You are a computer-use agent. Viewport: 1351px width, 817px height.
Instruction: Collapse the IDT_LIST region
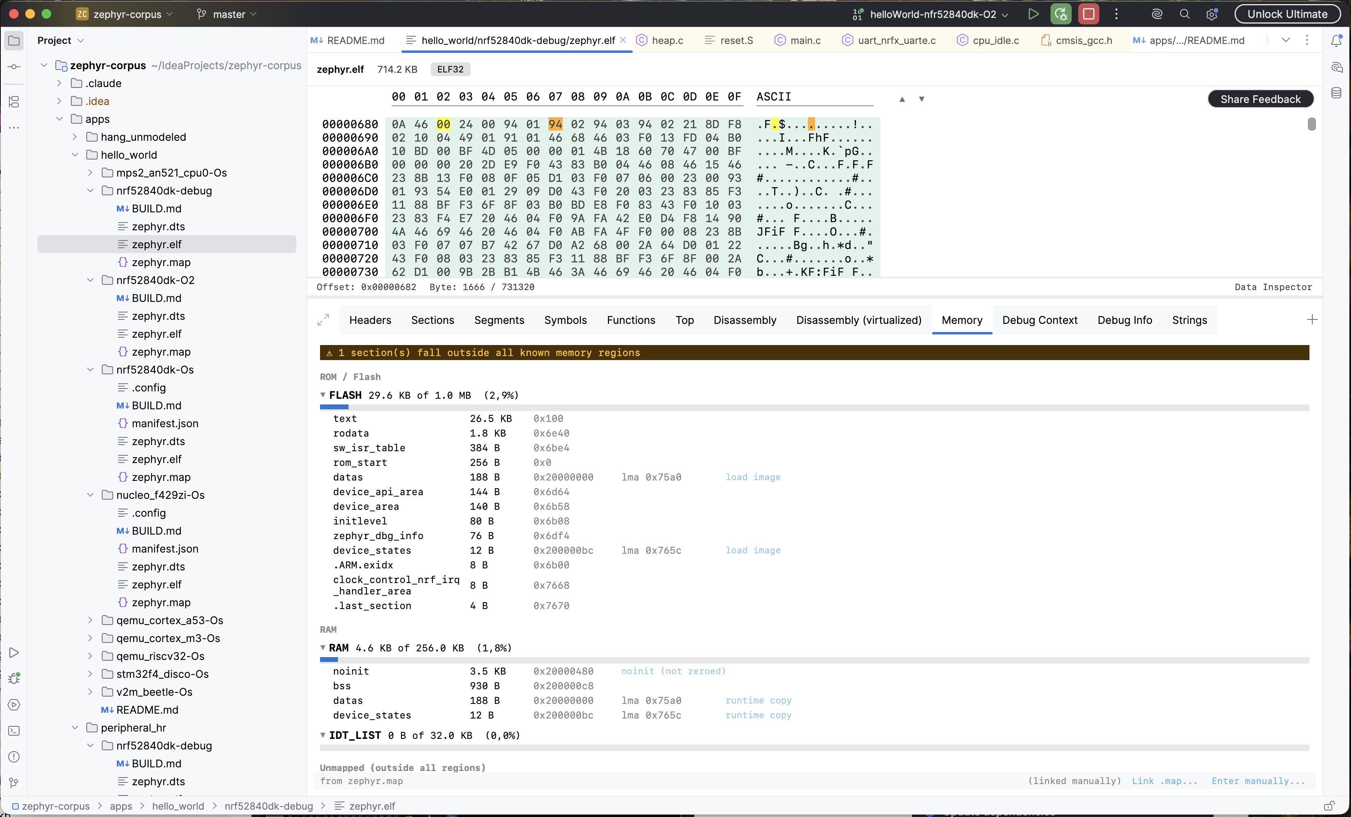[323, 735]
